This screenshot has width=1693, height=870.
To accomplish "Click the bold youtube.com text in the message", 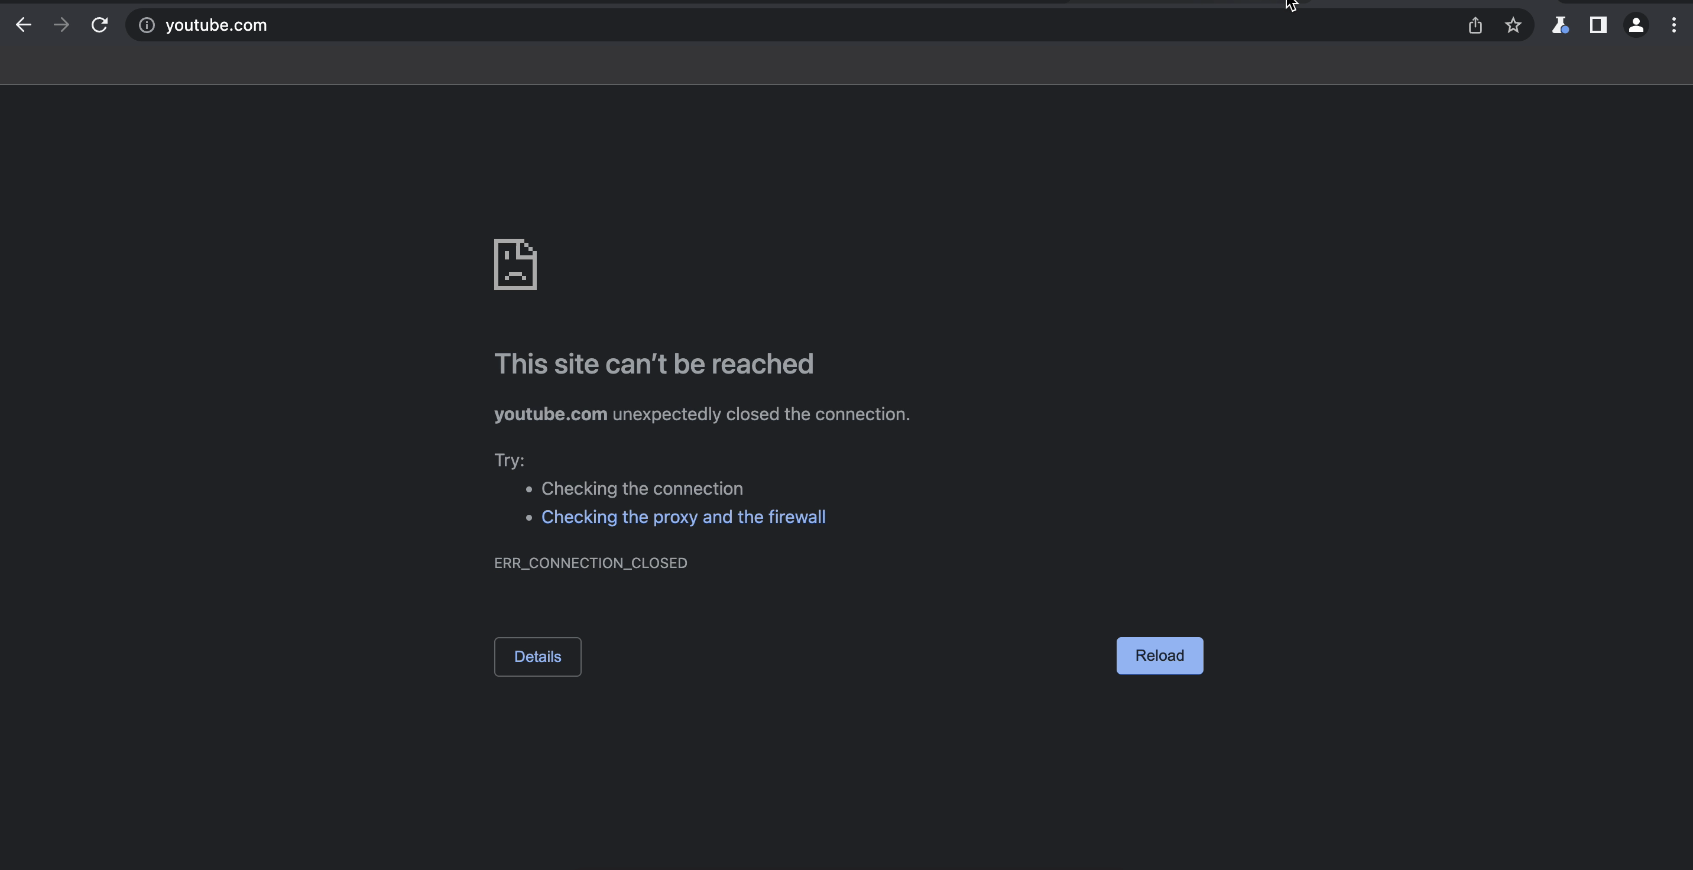I will (550, 414).
